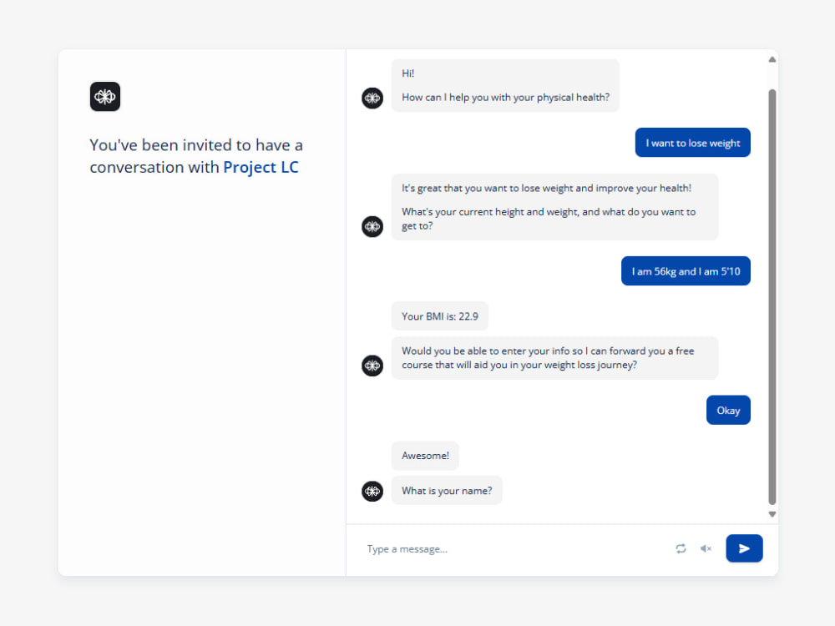The height and width of the screenshot is (626, 835).
Task: Click the 'Awesome!' bot message bubble
Action: point(425,456)
